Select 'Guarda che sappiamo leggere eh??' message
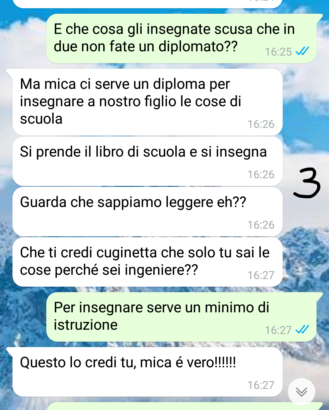Viewport: 329px width, 410px height. point(147,212)
